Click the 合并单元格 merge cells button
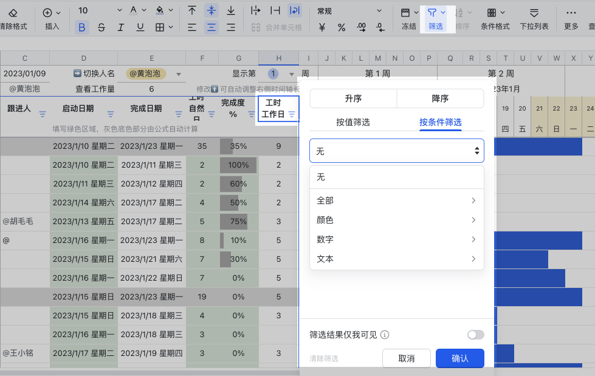595x376 pixels. coord(277,27)
